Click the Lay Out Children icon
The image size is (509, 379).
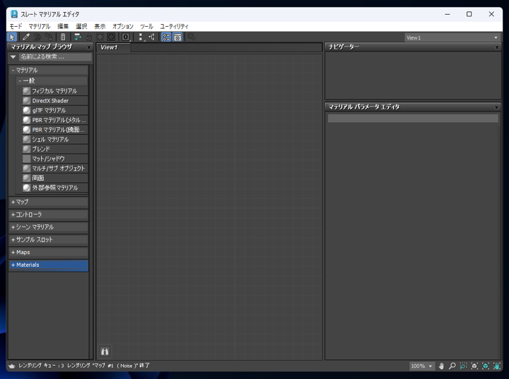pos(151,37)
